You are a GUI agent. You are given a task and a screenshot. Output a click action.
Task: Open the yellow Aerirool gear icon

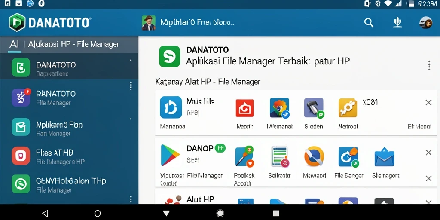tap(348, 108)
